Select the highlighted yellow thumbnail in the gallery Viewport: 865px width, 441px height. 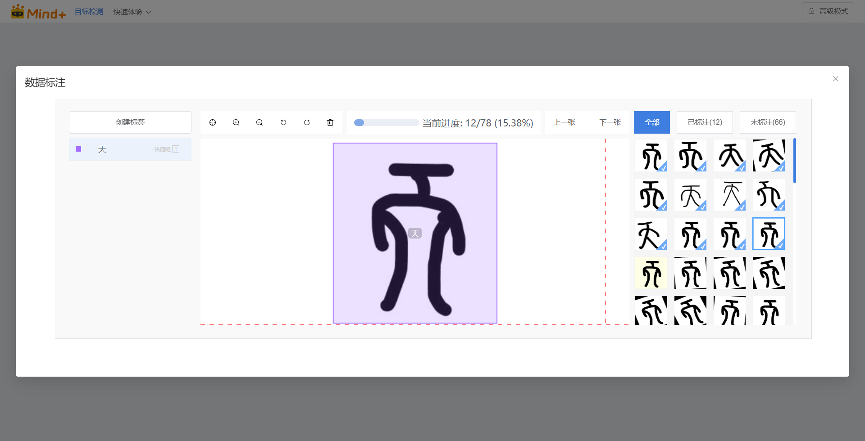[651, 273]
